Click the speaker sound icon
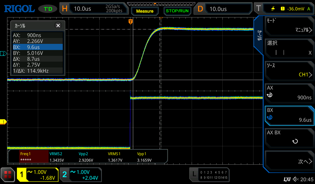 (296, 179)
